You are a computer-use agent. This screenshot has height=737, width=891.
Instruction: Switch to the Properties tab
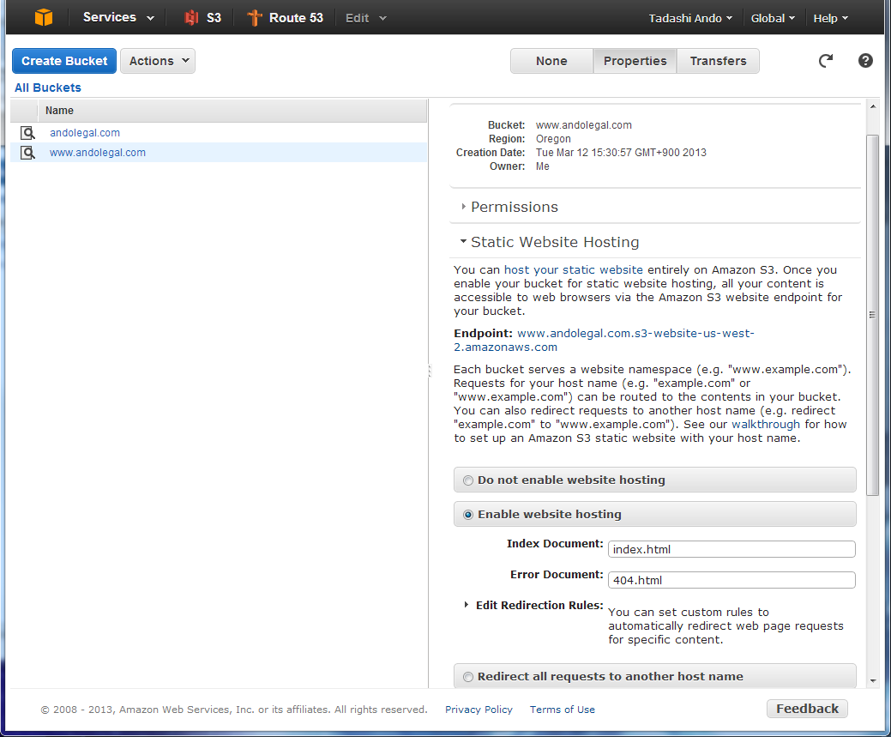(x=635, y=61)
